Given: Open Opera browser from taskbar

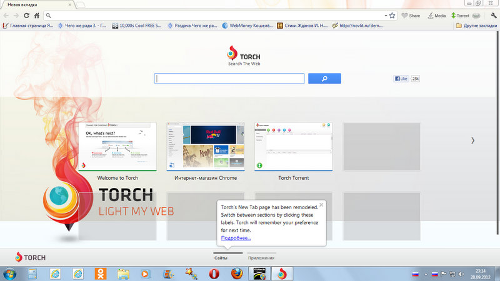Looking at the screenshot, I should [x=214, y=274].
